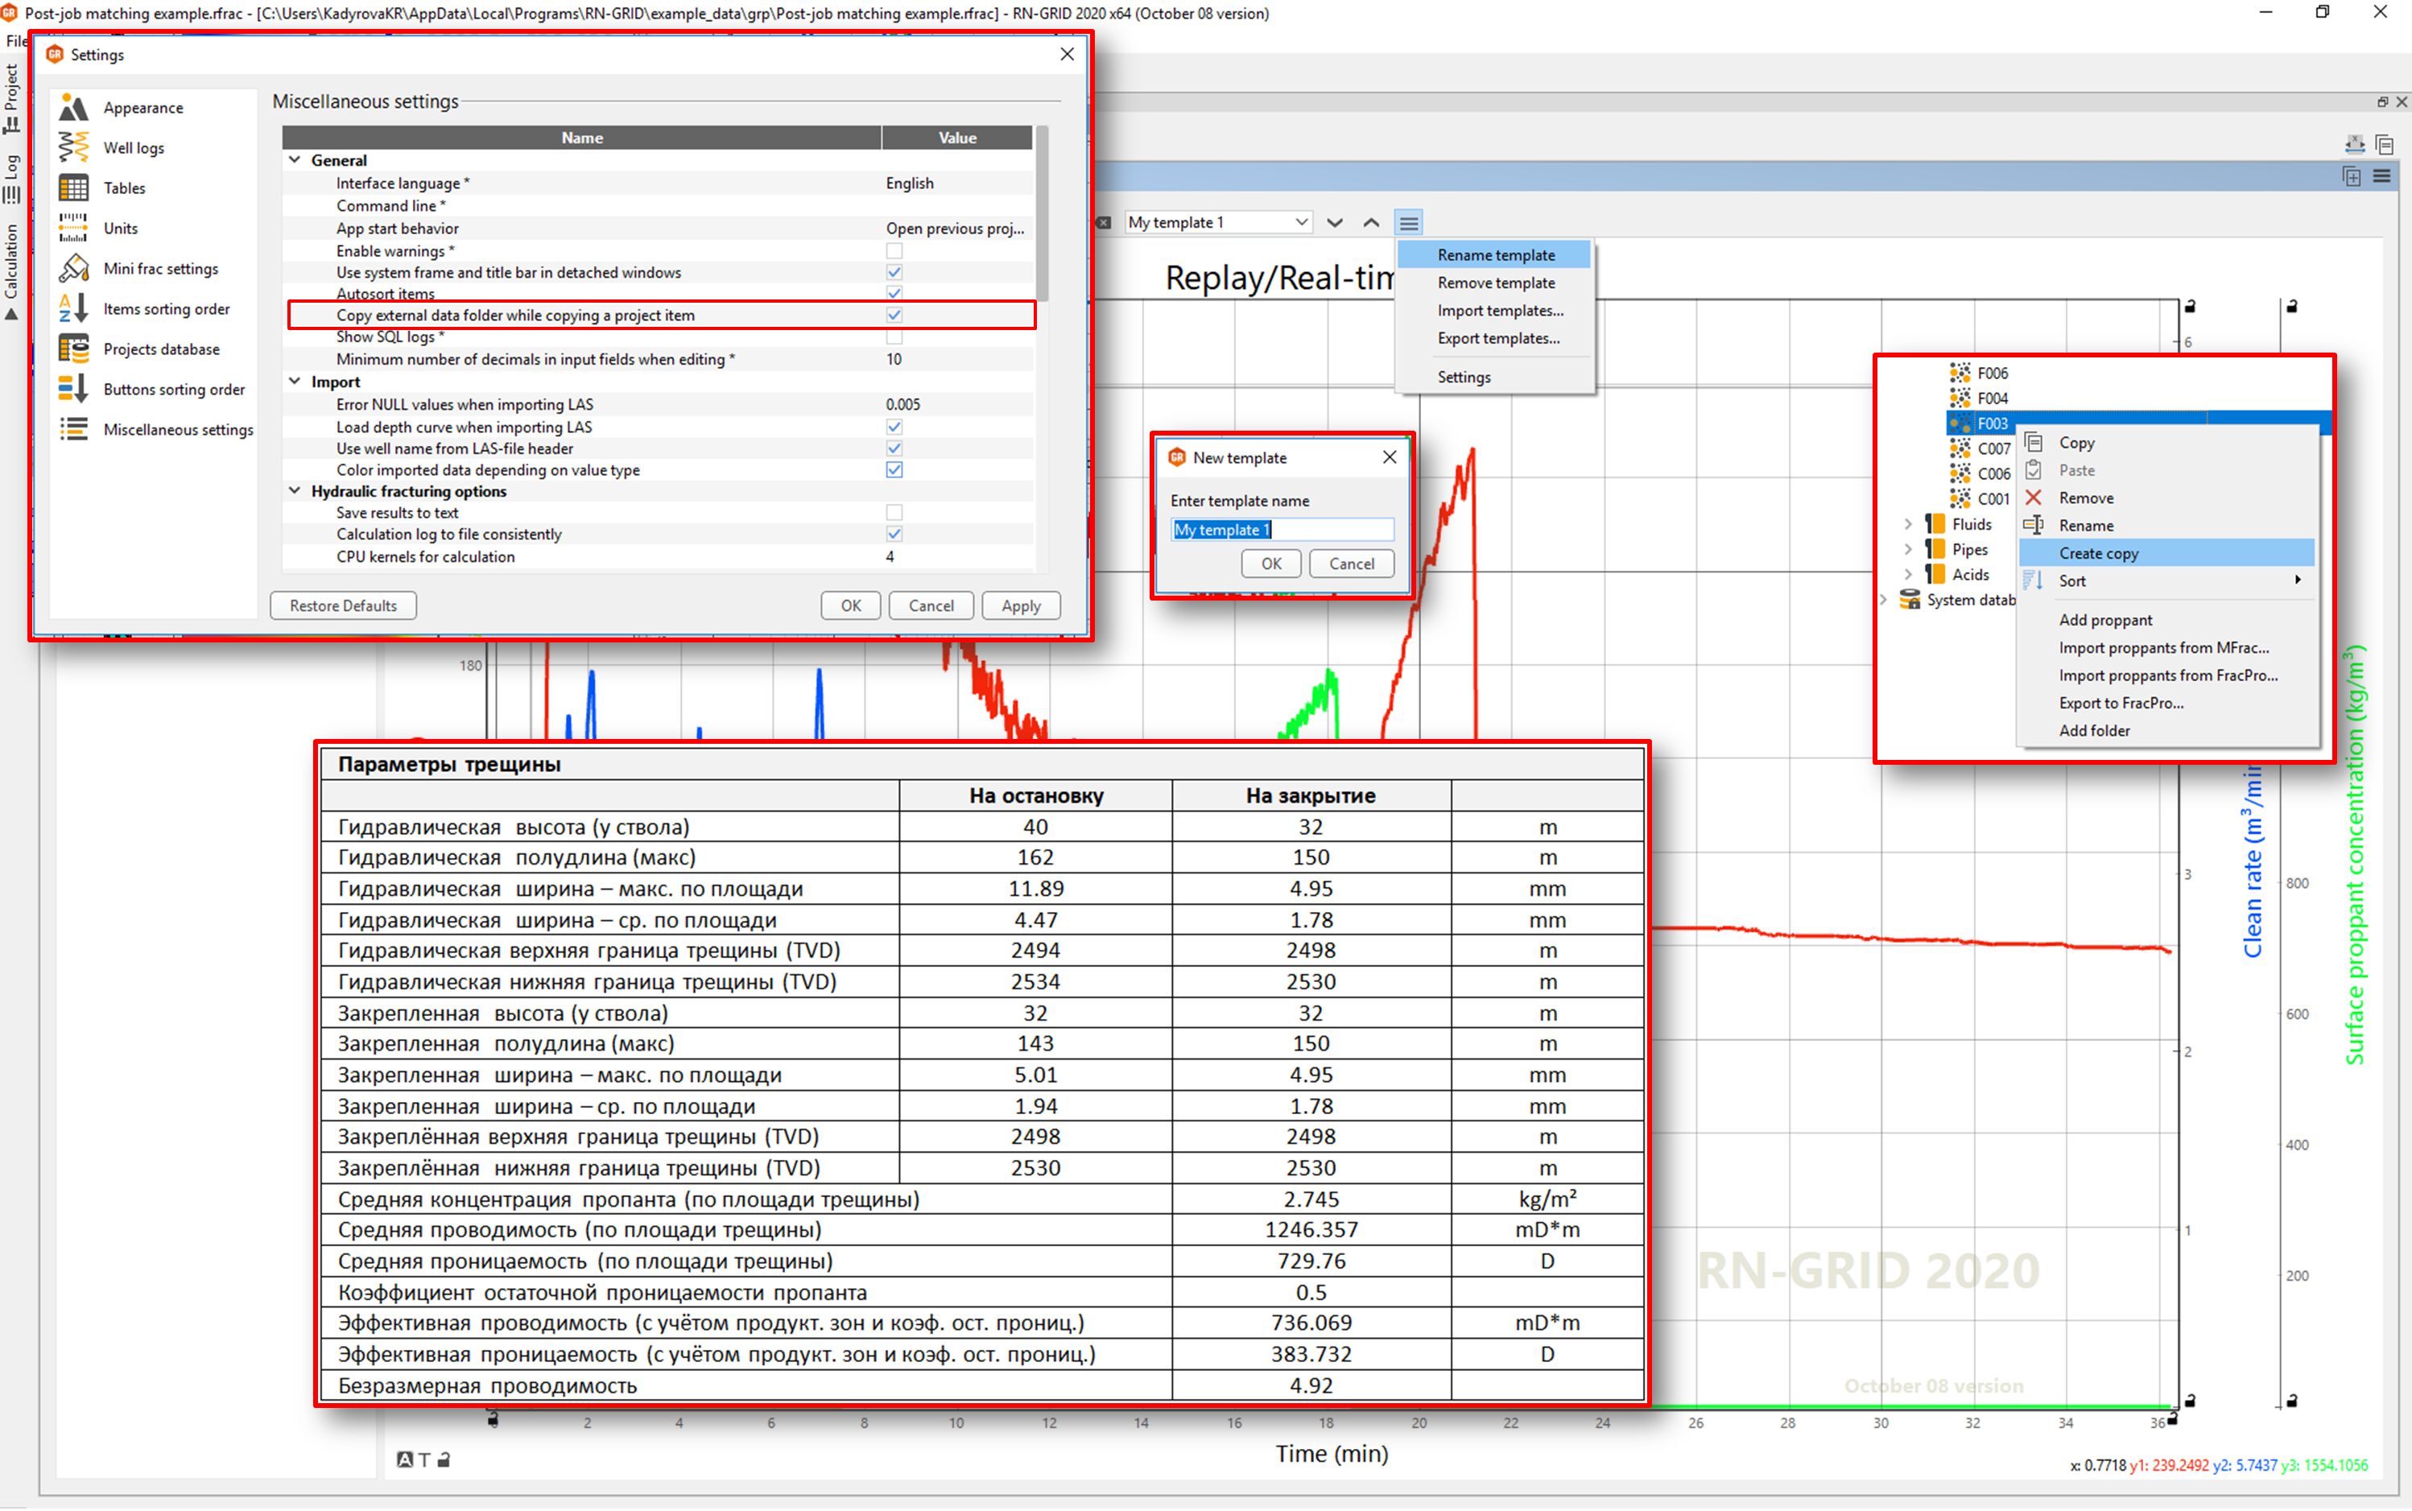Click Restore Defaults in Settings dialog
Viewport: 2412px width, 1511px height.
[x=343, y=605]
